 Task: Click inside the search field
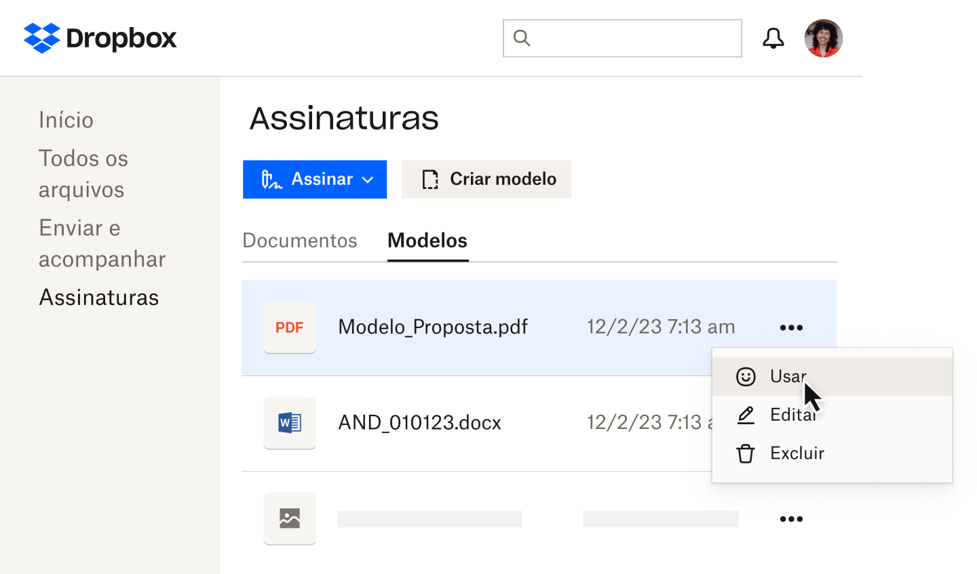[x=622, y=38]
